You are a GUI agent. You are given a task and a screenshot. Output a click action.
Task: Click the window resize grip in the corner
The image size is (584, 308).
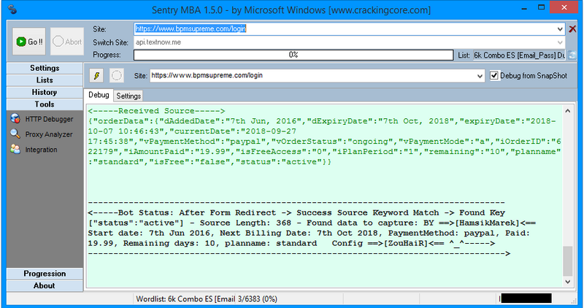(573, 300)
